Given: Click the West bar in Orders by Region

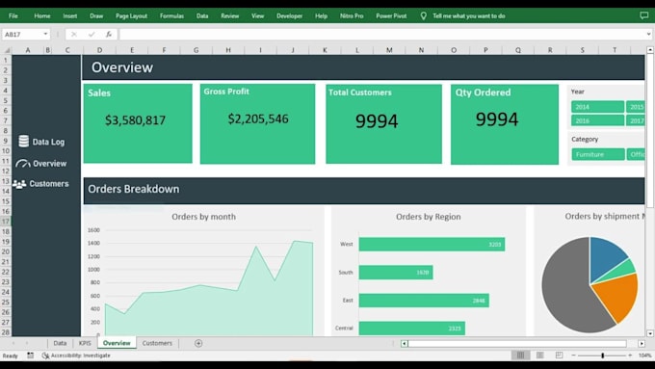Looking at the screenshot, I should pos(432,245).
